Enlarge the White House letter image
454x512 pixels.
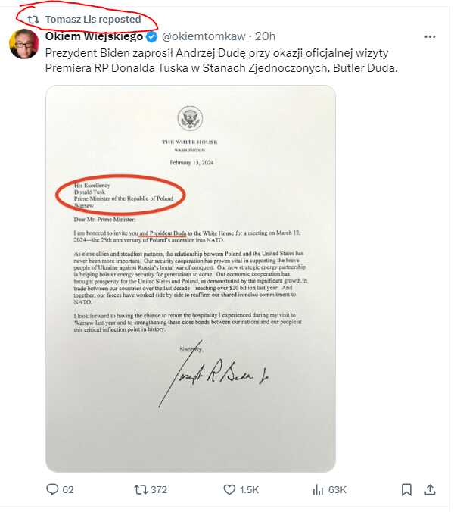pyautogui.click(x=191, y=279)
